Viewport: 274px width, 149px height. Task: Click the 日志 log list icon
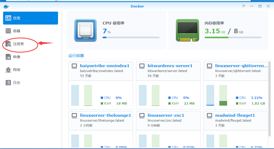[x=8, y=83]
